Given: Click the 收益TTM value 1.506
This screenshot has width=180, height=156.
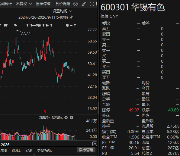Looking at the screenshot, I should pyautogui.click(x=134, y=137).
